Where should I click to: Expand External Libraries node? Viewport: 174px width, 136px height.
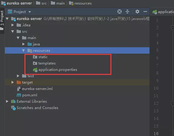tap(7, 101)
